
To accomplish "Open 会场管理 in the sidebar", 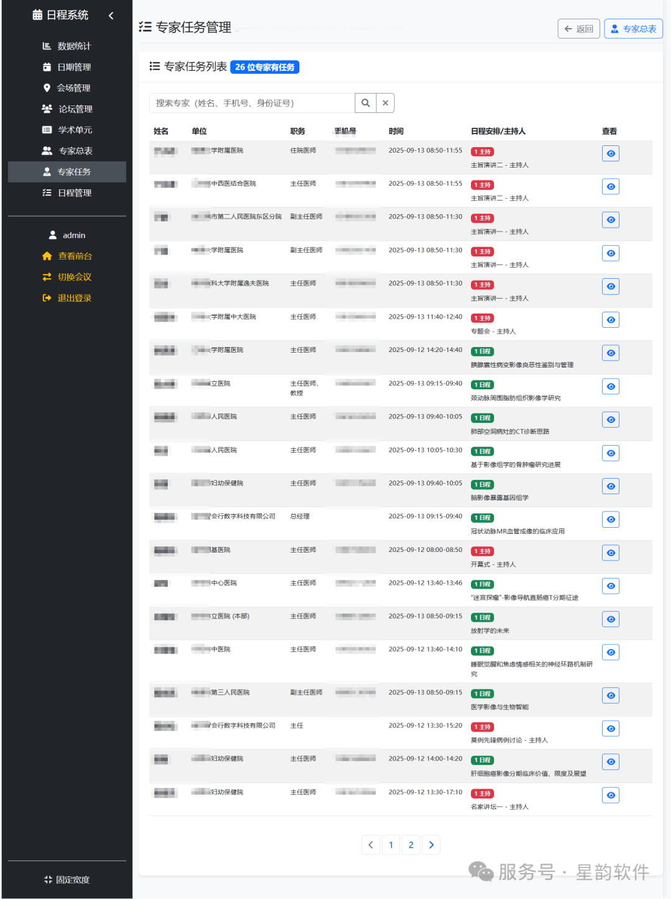I will point(67,88).
